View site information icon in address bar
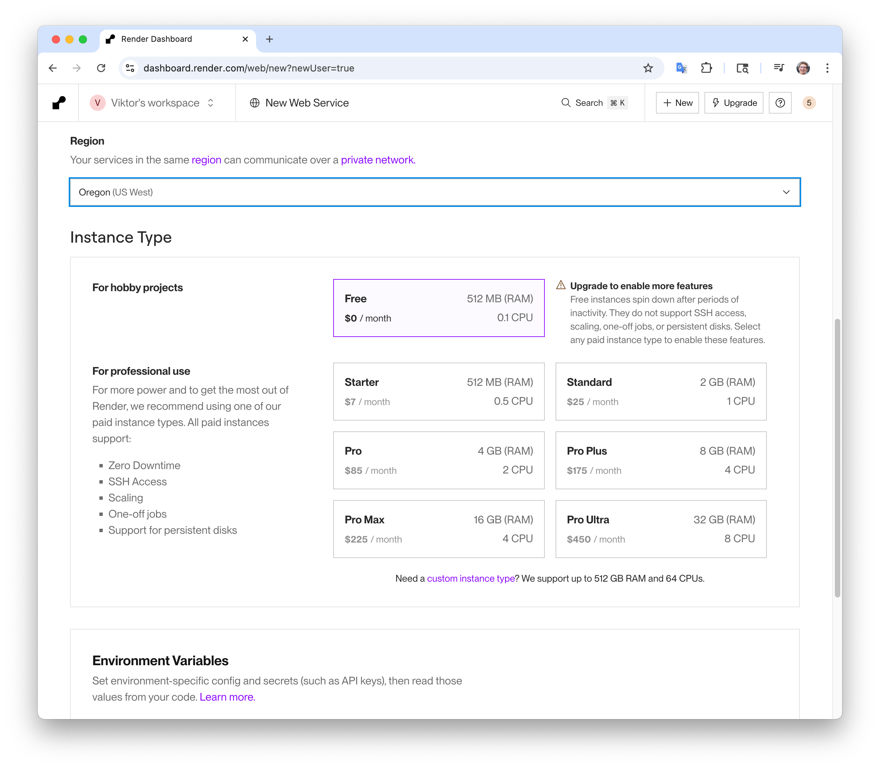The width and height of the screenshot is (880, 769). 130,68
